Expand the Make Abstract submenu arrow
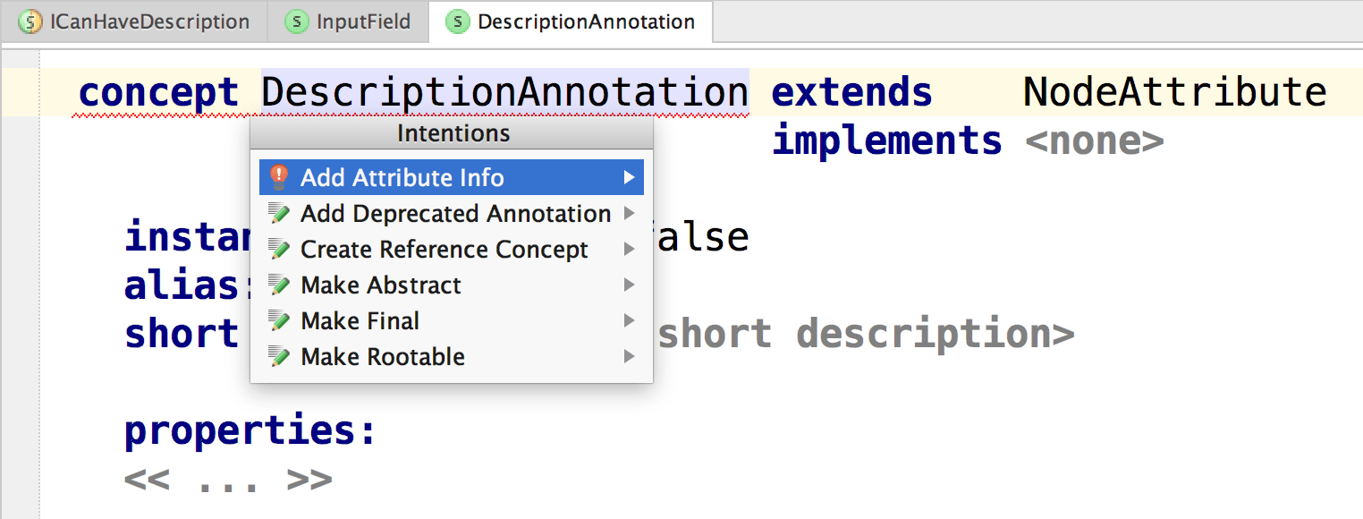The width and height of the screenshot is (1363, 519). (630, 285)
